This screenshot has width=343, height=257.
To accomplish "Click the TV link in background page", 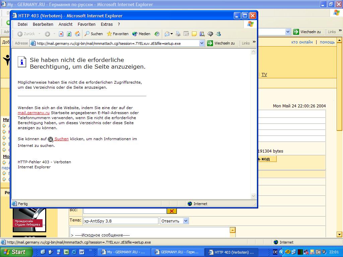I will point(264,75).
